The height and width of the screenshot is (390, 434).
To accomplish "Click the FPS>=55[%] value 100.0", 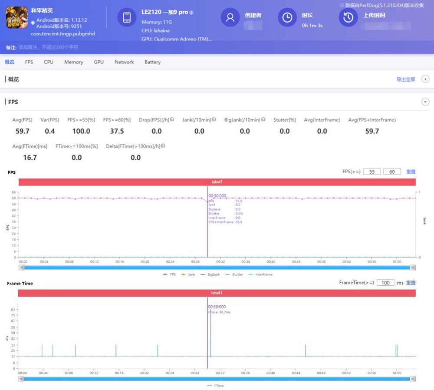I will tap(82, 131).
